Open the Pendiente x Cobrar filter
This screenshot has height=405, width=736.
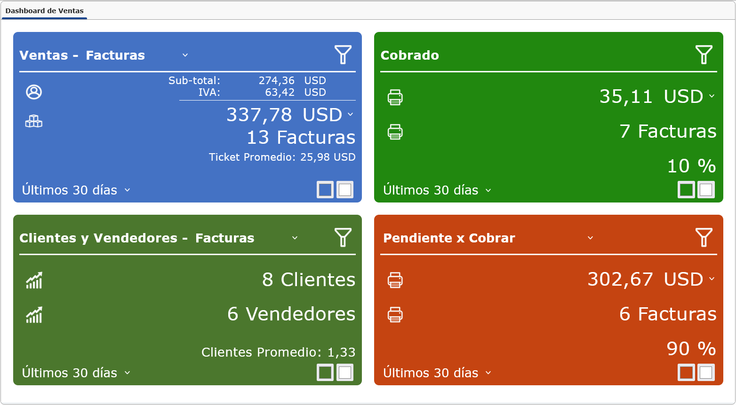[x=704, y=238]
